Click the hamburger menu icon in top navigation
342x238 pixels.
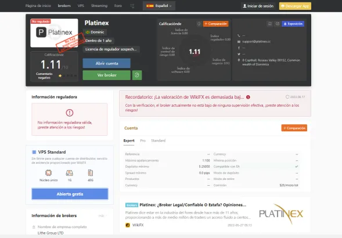coord(132,6)
